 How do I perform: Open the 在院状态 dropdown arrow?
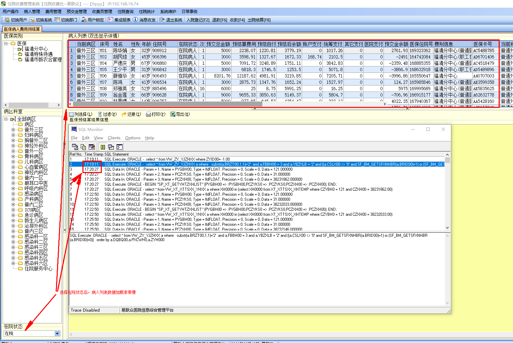click(x=57, y=333)
